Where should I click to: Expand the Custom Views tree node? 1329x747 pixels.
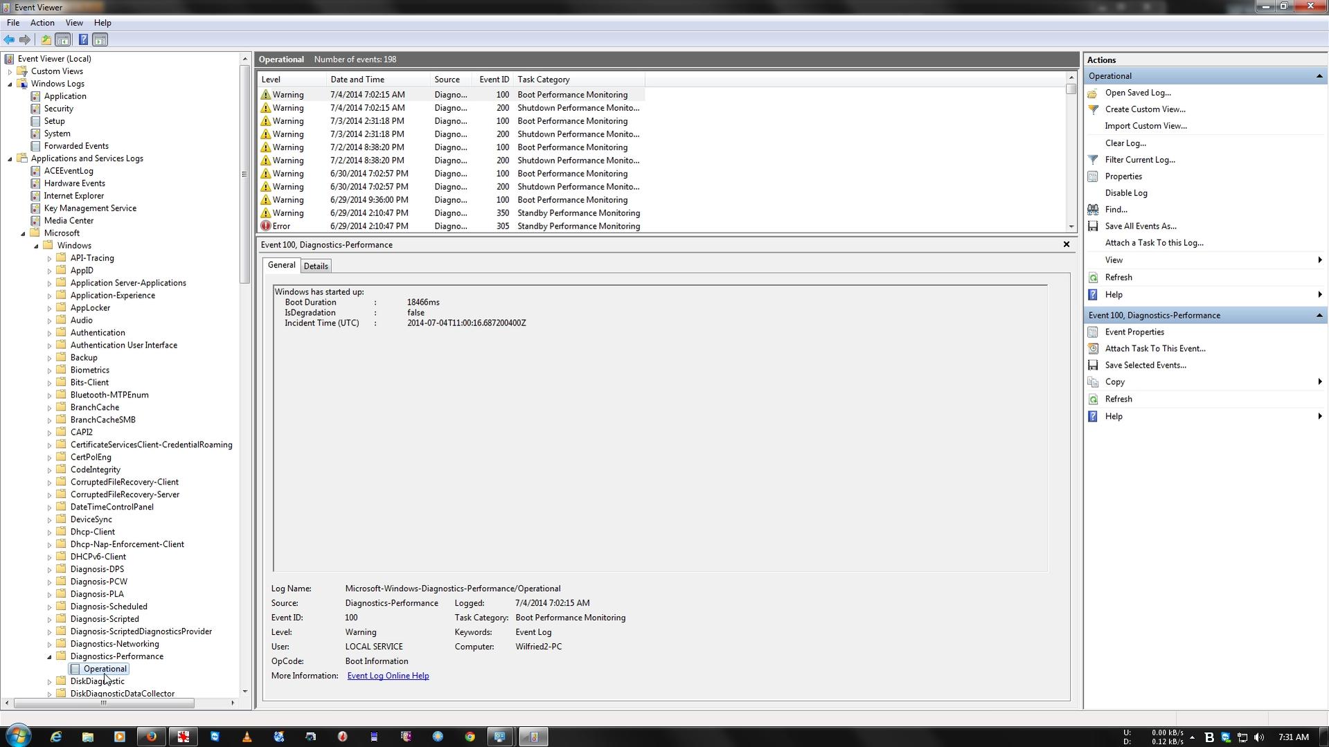click(x=10, y=71)
